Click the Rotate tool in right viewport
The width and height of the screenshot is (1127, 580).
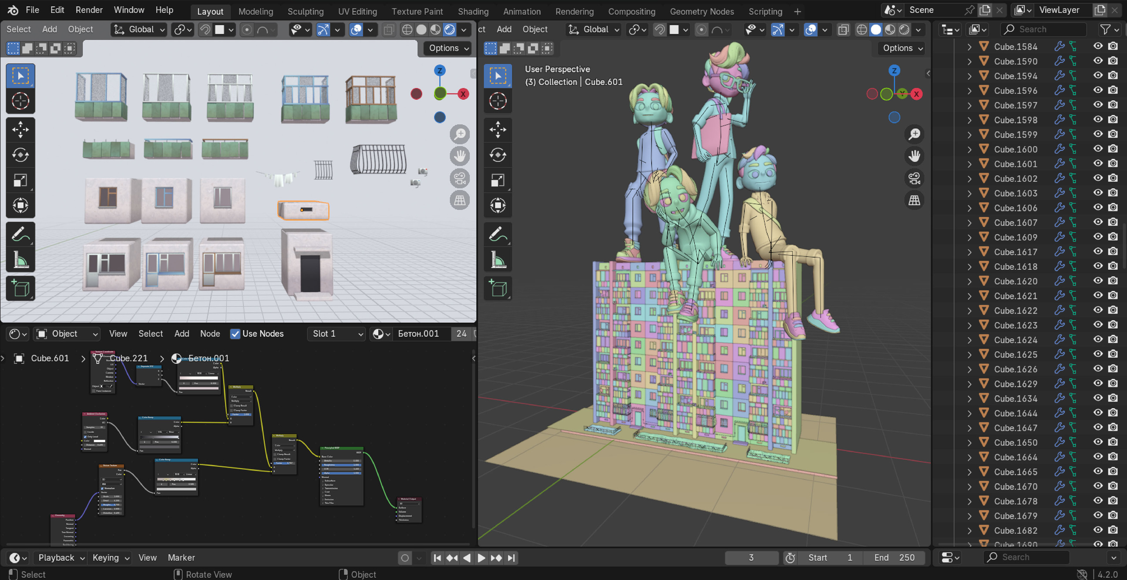[x=497, y=155]
